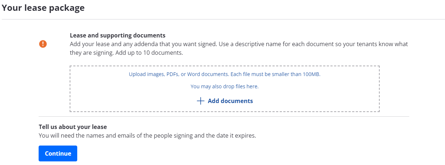Click inside the dashed file drop zone

pos(224,89)
